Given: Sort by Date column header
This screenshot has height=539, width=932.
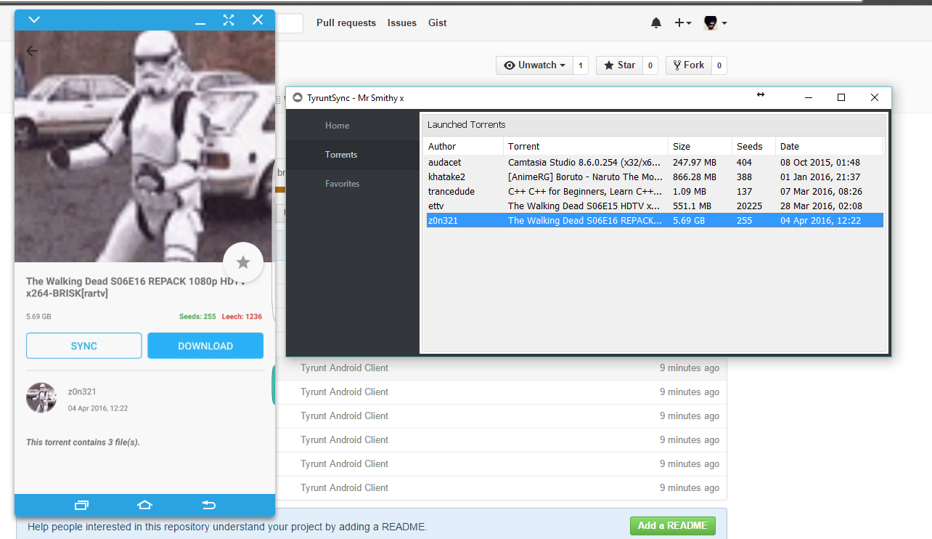Looking at the screenshot, I should click(829, 146).
